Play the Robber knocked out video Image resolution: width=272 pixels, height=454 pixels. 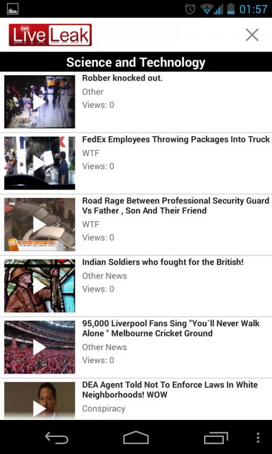pyautogui.click(x=40, y=102)
